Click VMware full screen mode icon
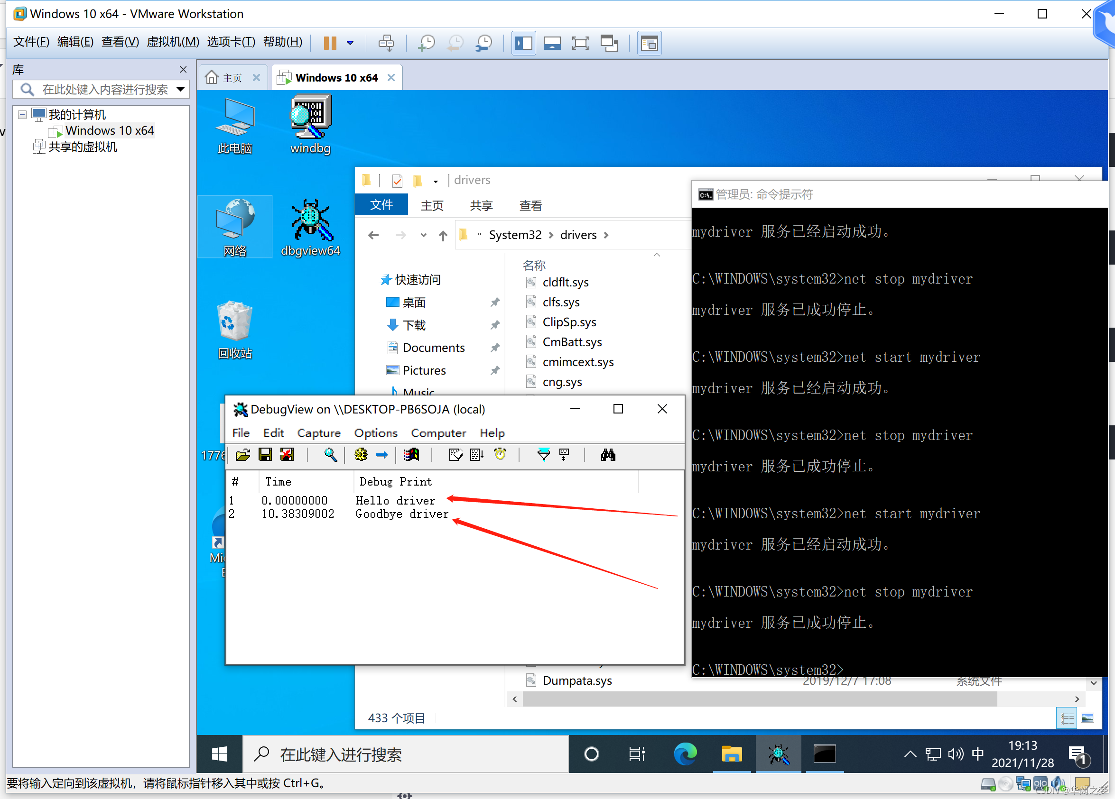 [x=581, y=43]
